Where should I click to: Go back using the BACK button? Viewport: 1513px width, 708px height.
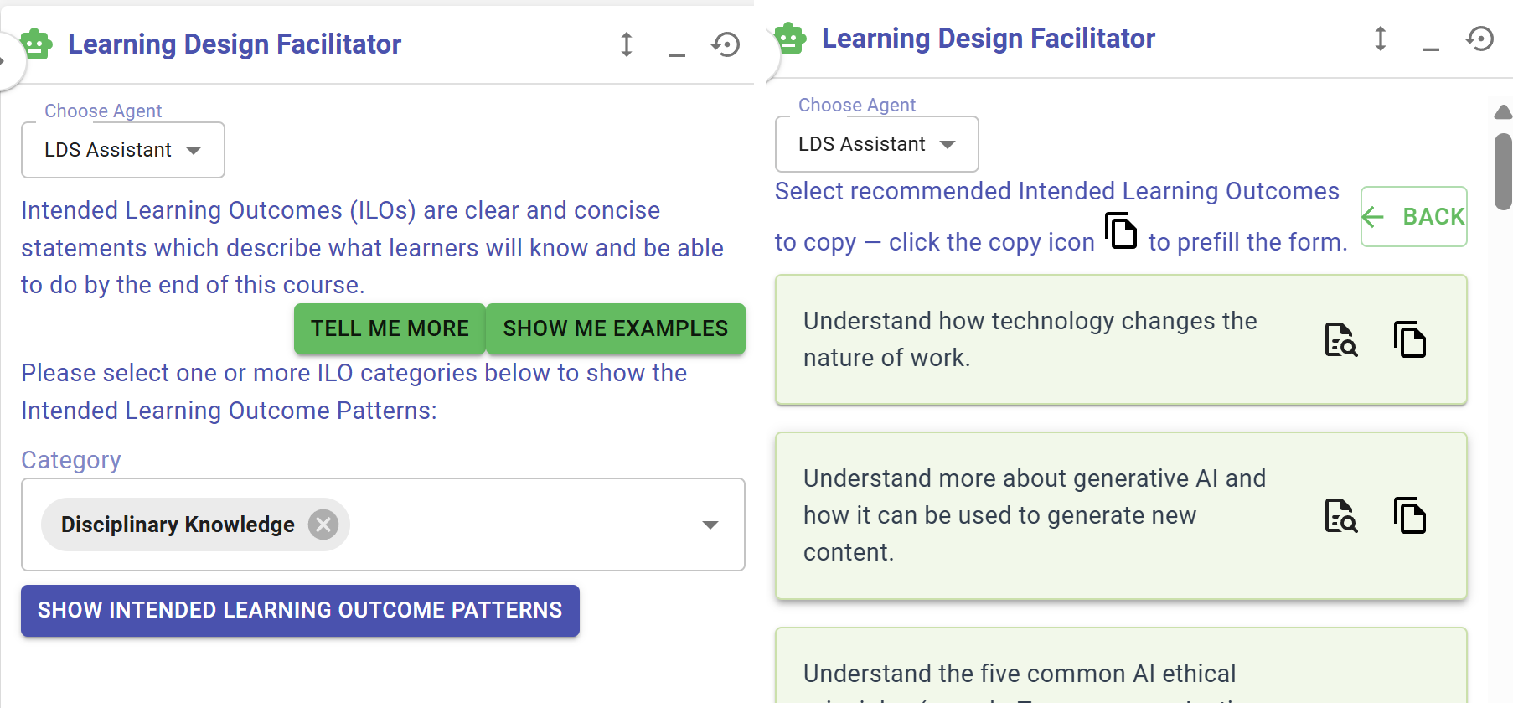pos(1414,216)
